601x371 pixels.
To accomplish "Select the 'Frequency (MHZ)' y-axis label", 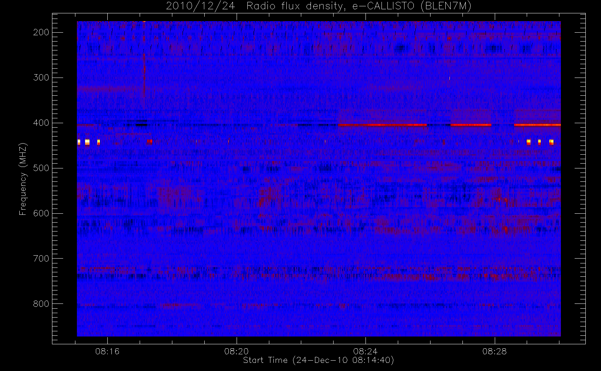I will point(23,179).
